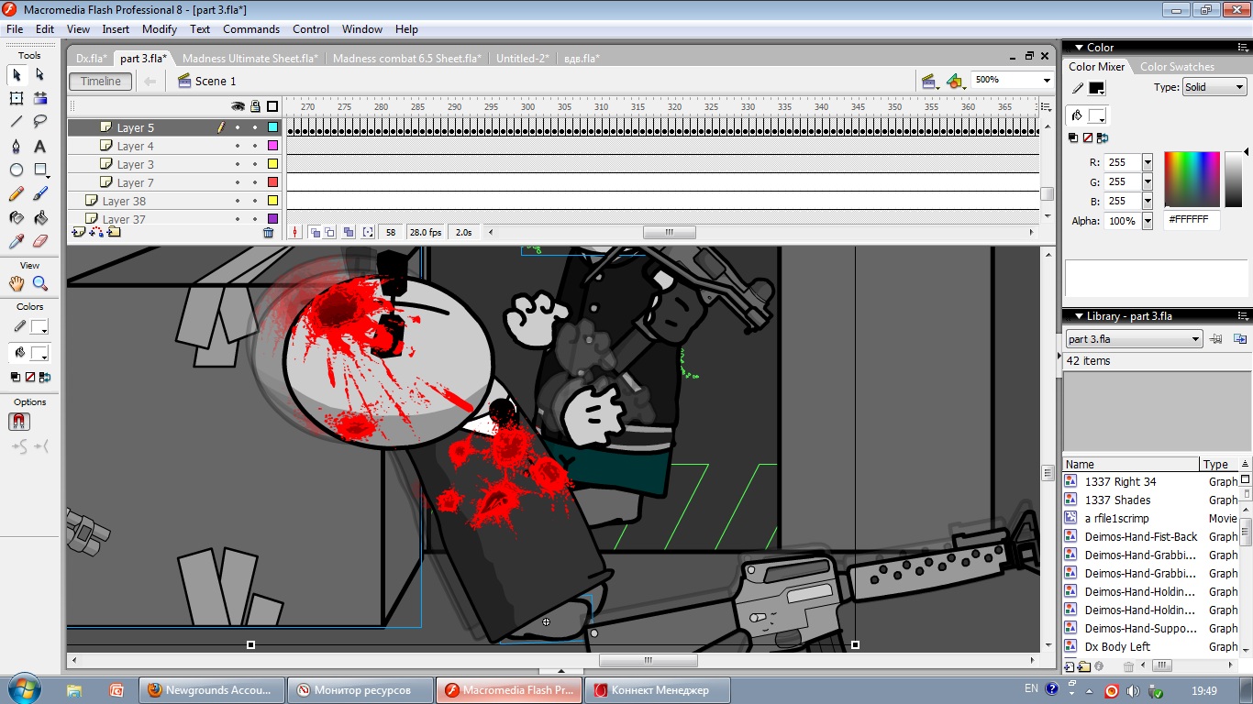Activate the Pen tool

[17, 146]
